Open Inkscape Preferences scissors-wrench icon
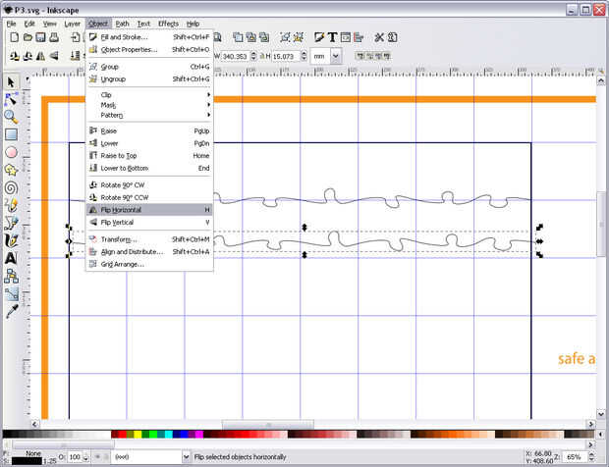 [379, 37]
